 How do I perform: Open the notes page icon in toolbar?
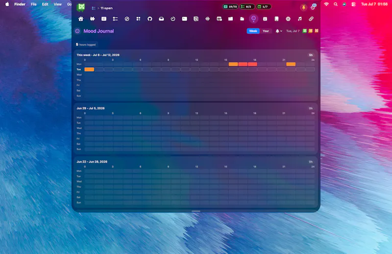click(x=104, y=19)
